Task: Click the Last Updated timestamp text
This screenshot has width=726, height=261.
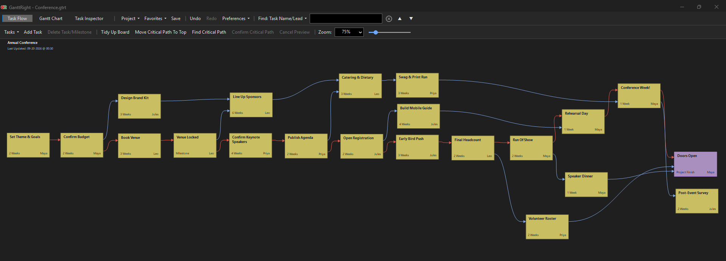Action: coord(30,48)
